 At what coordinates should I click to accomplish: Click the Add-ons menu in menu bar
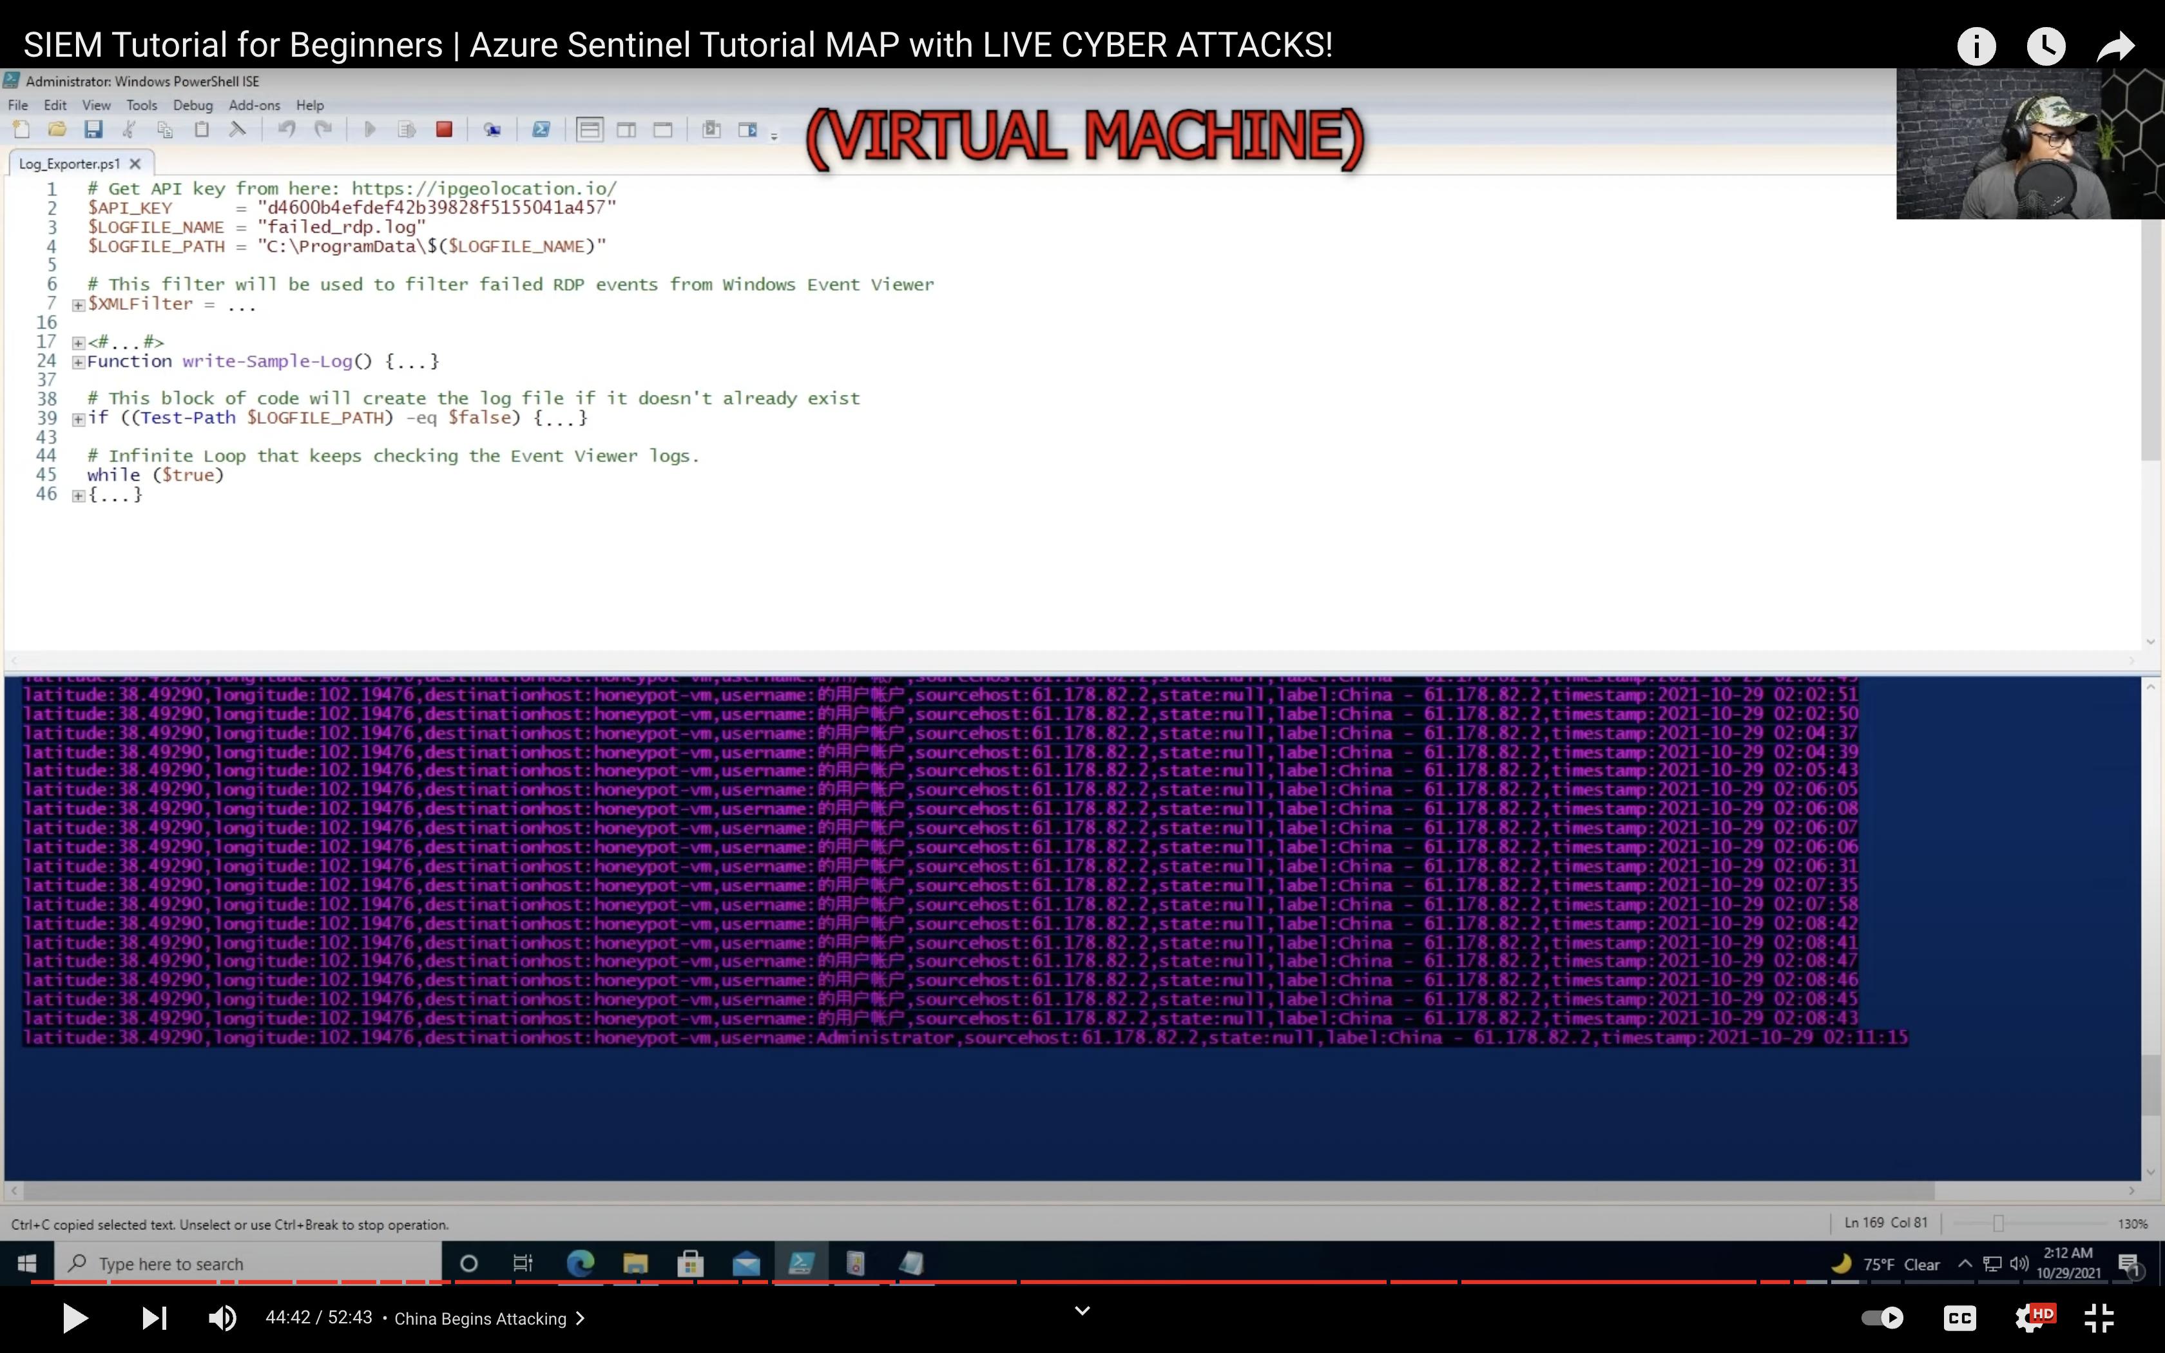[x=253, y=104]
